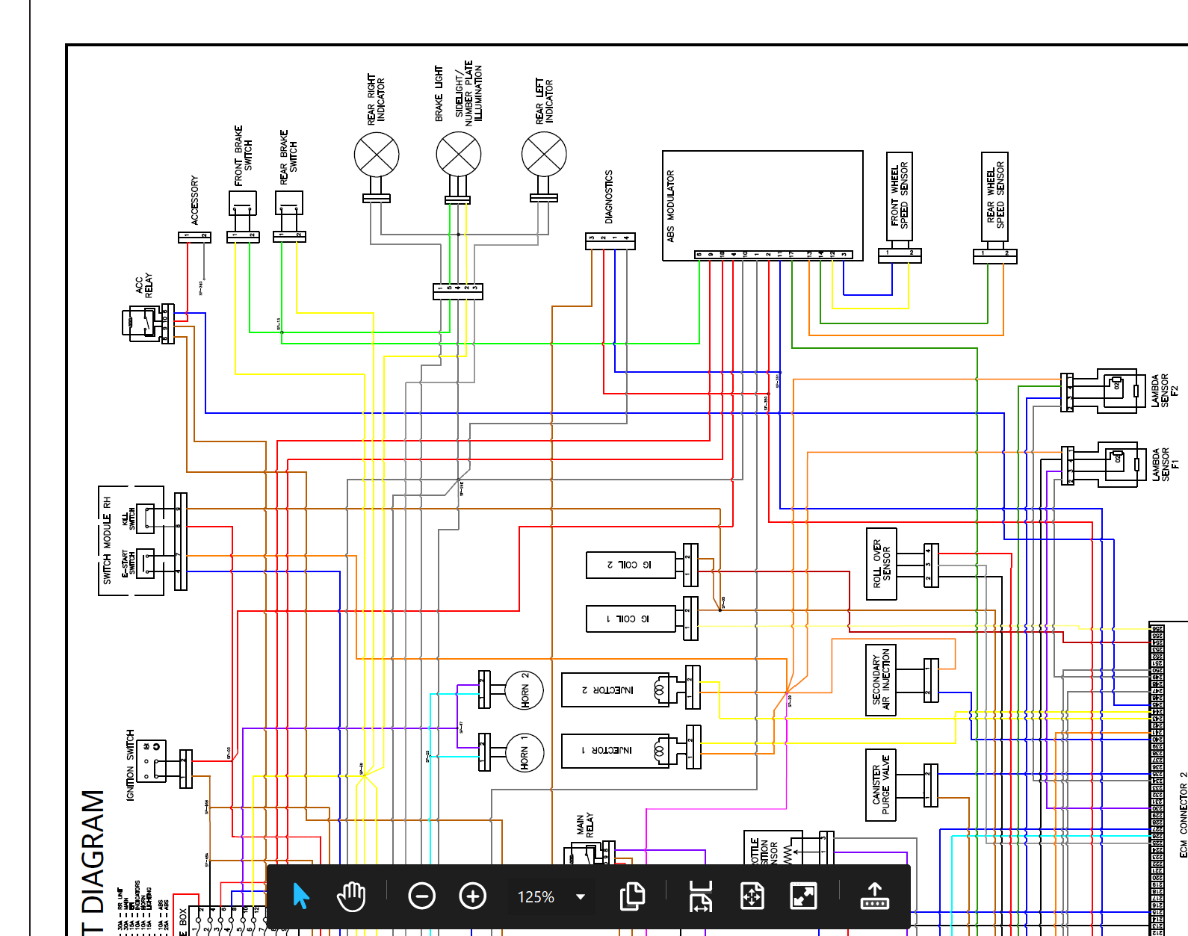Click the 125% zoom value field
Image resolution: width=1188 pixels, height=936 pixels.
tap(536, 896)
